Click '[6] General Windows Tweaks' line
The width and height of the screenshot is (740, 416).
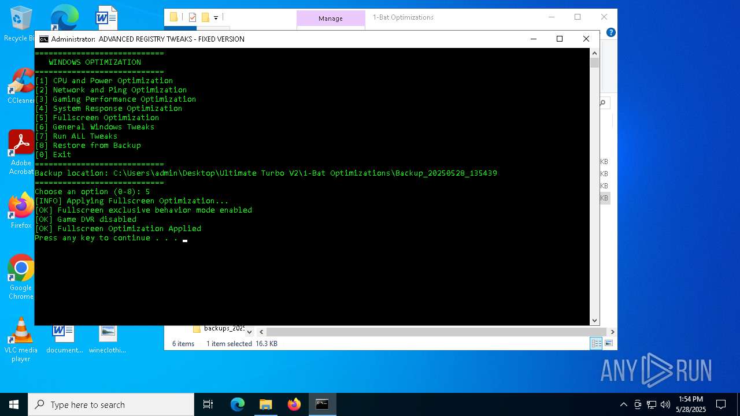[95, 127]
